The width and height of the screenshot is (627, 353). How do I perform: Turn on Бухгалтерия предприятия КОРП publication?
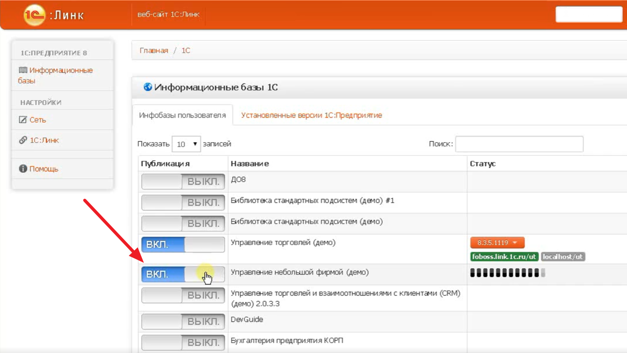183,342
